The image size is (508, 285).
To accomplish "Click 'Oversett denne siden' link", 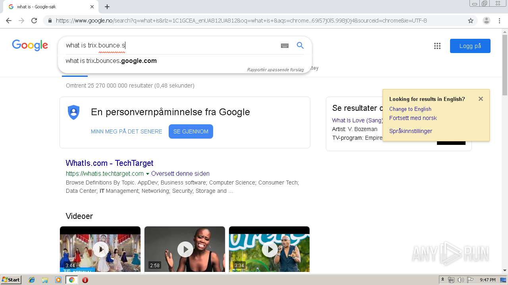I will (x=180, y=173).
